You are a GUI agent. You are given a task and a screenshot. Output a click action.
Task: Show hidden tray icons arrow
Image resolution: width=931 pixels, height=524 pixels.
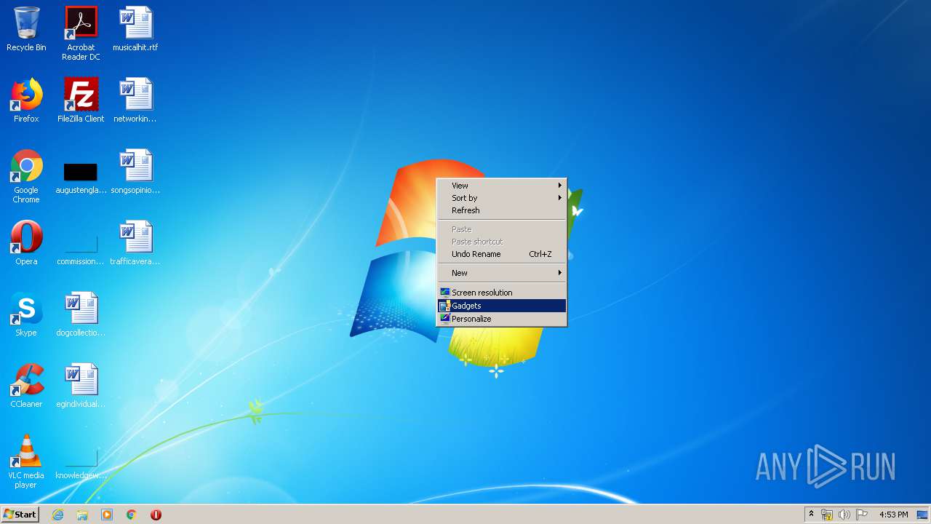(x=811, y=515)
